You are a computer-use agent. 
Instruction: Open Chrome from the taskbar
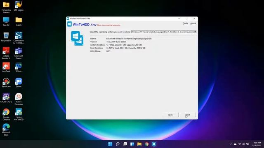coord(147,144)
